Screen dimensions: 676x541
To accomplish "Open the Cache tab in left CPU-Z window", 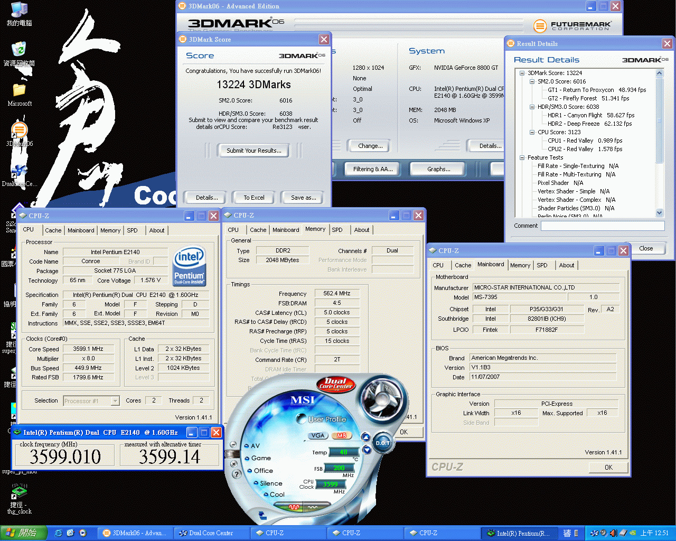I will (x=53, y=230).
